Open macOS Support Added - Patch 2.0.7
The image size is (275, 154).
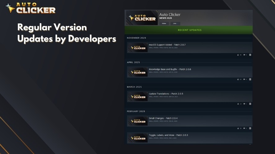coord(167,45)
